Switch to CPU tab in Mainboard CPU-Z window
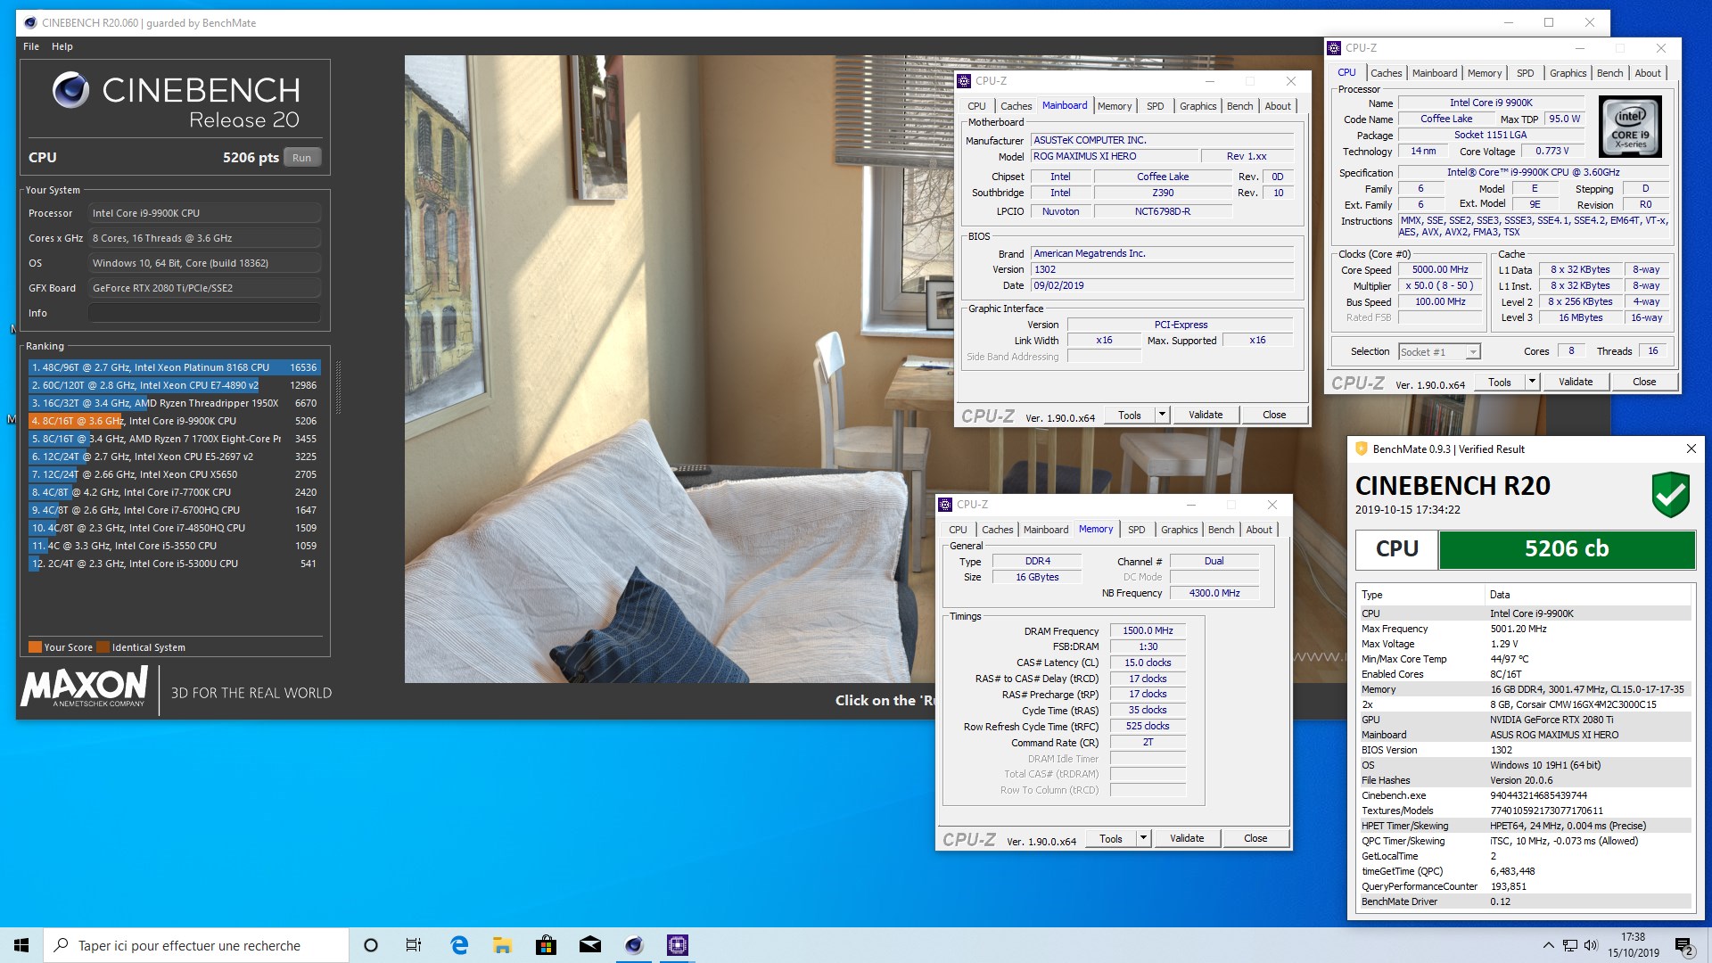 pos(976,106)
